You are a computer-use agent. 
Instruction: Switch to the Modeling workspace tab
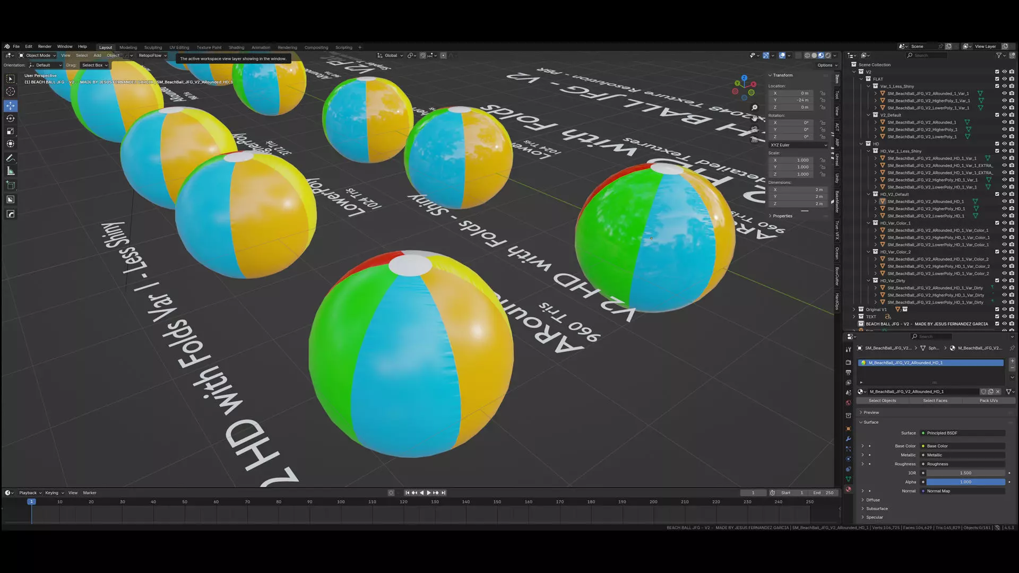(x=128, y=47)
